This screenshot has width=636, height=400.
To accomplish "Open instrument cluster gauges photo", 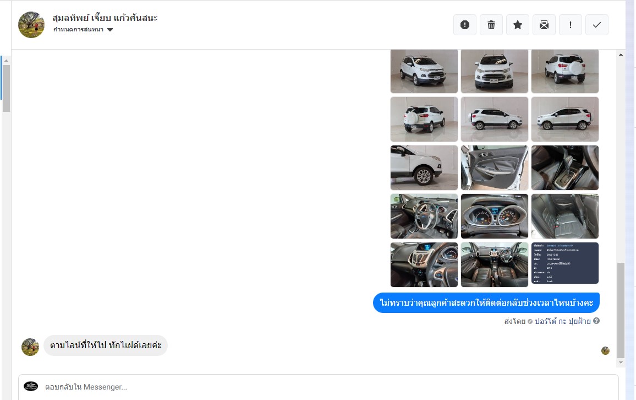I will 495,216.
